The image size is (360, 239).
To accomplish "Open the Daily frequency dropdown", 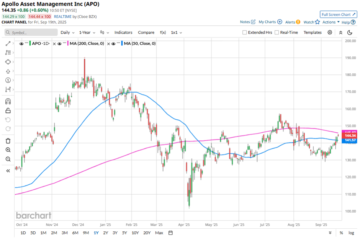I will (67, 33).
